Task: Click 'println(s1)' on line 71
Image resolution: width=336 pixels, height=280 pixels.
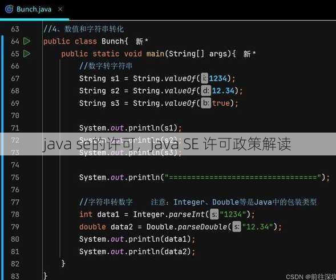Action: click(x=153, y=128)
